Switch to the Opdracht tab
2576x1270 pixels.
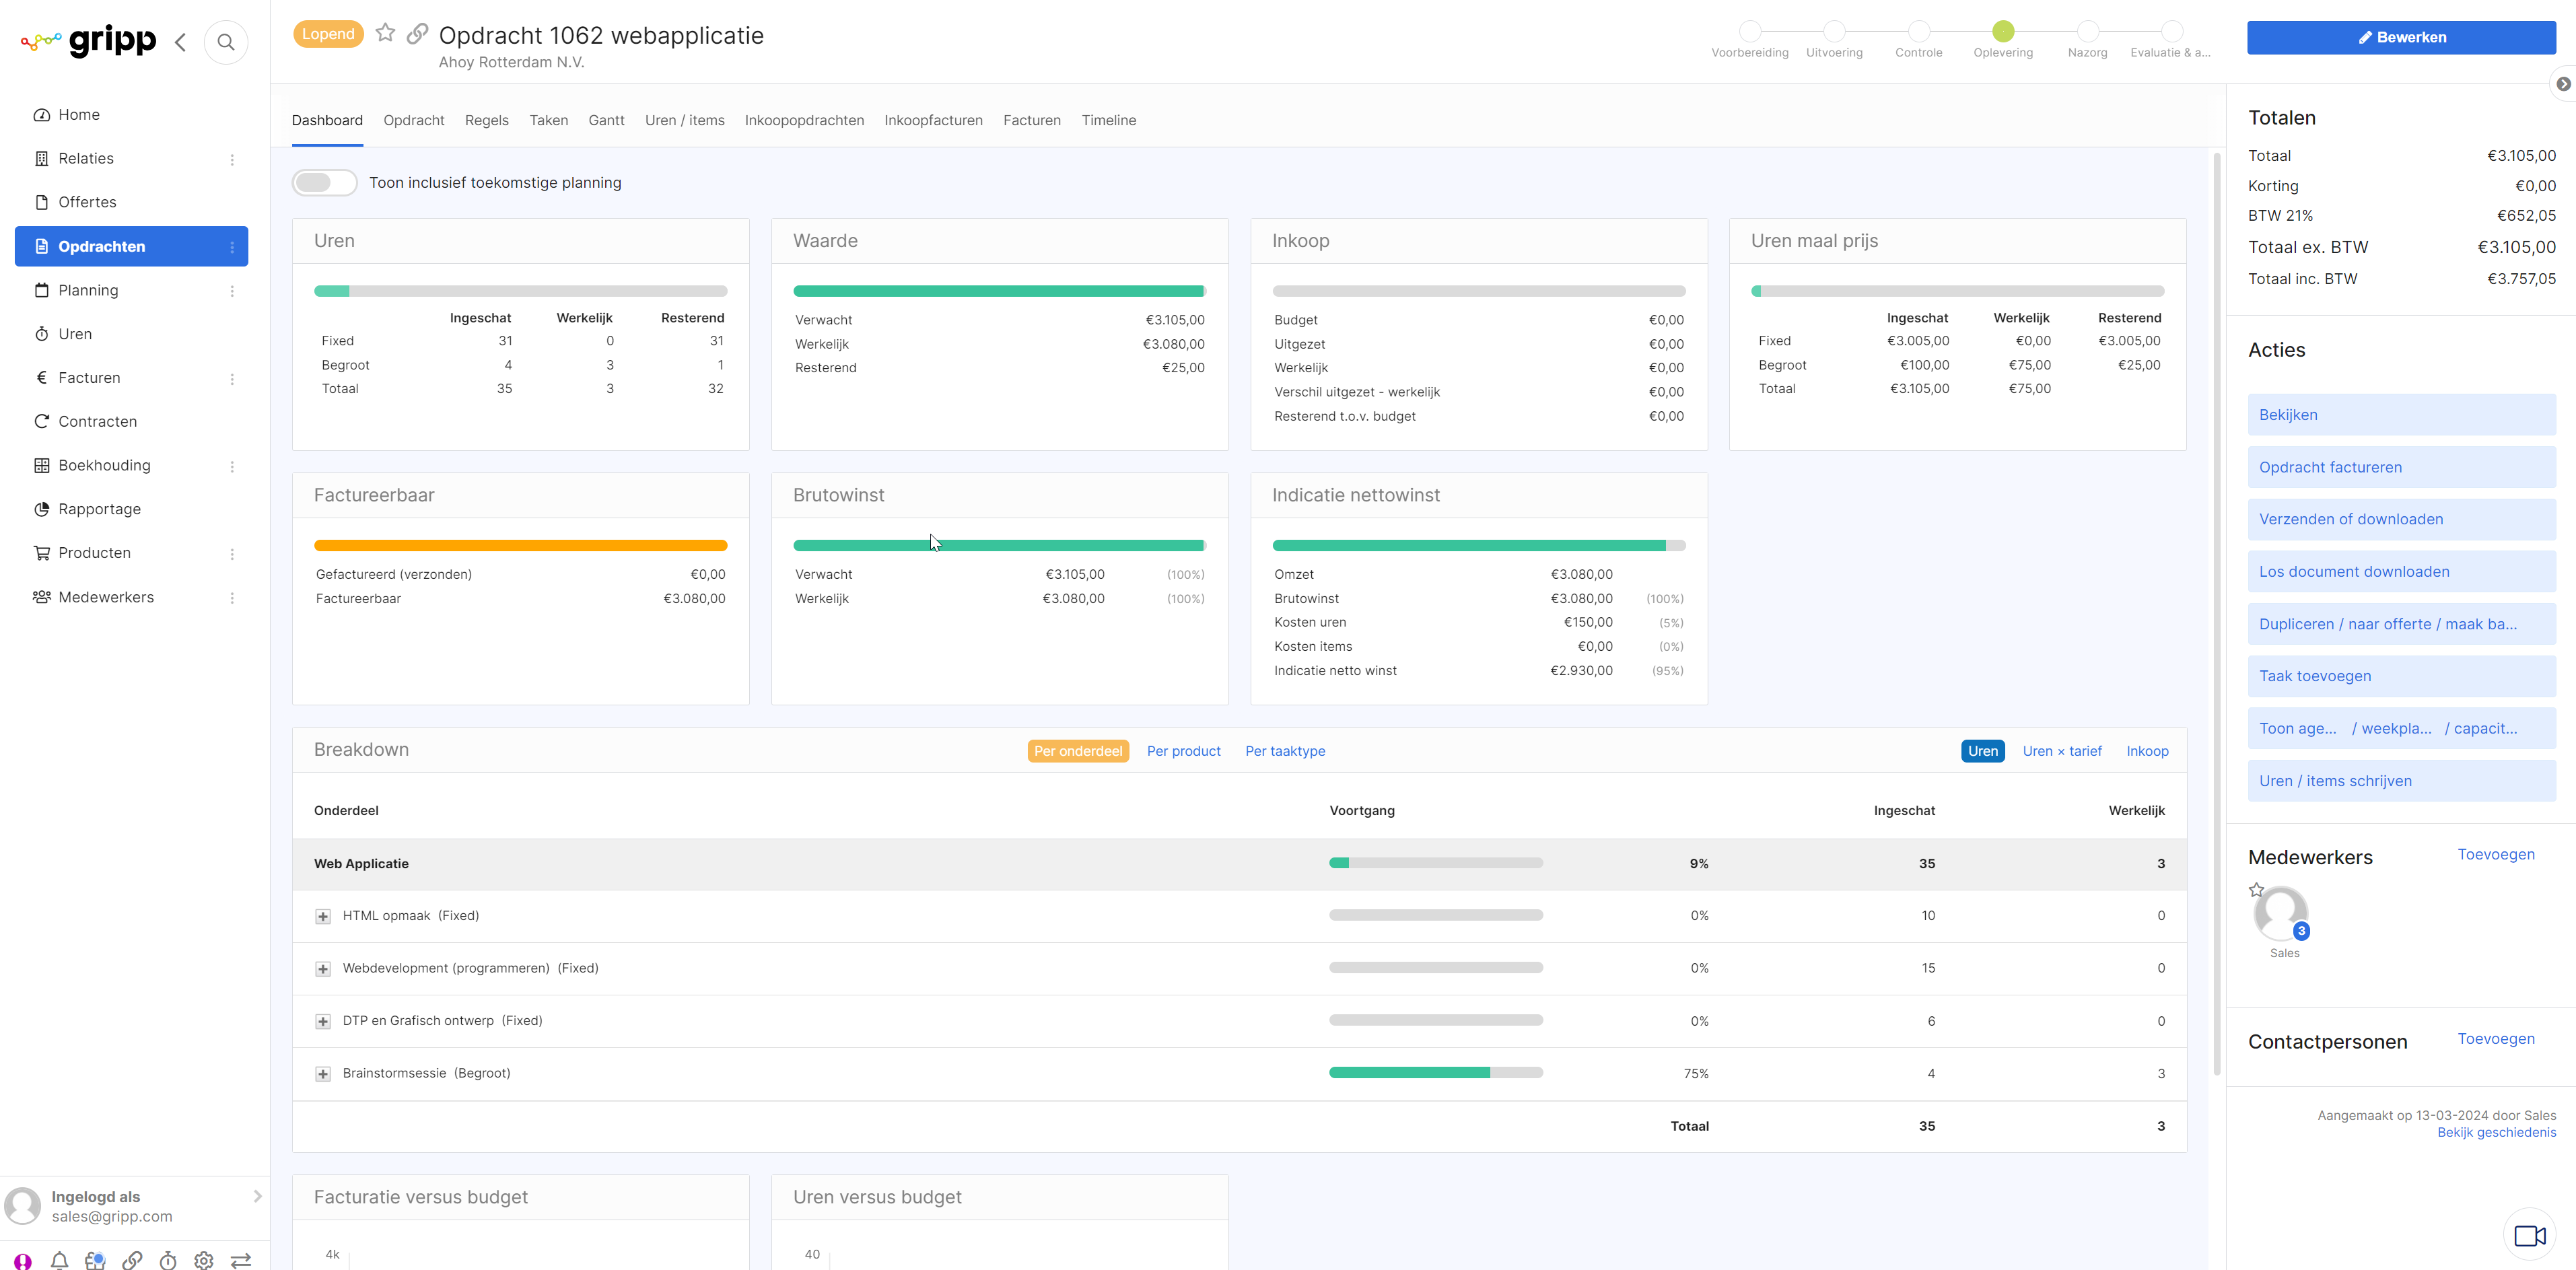(414, 120)
